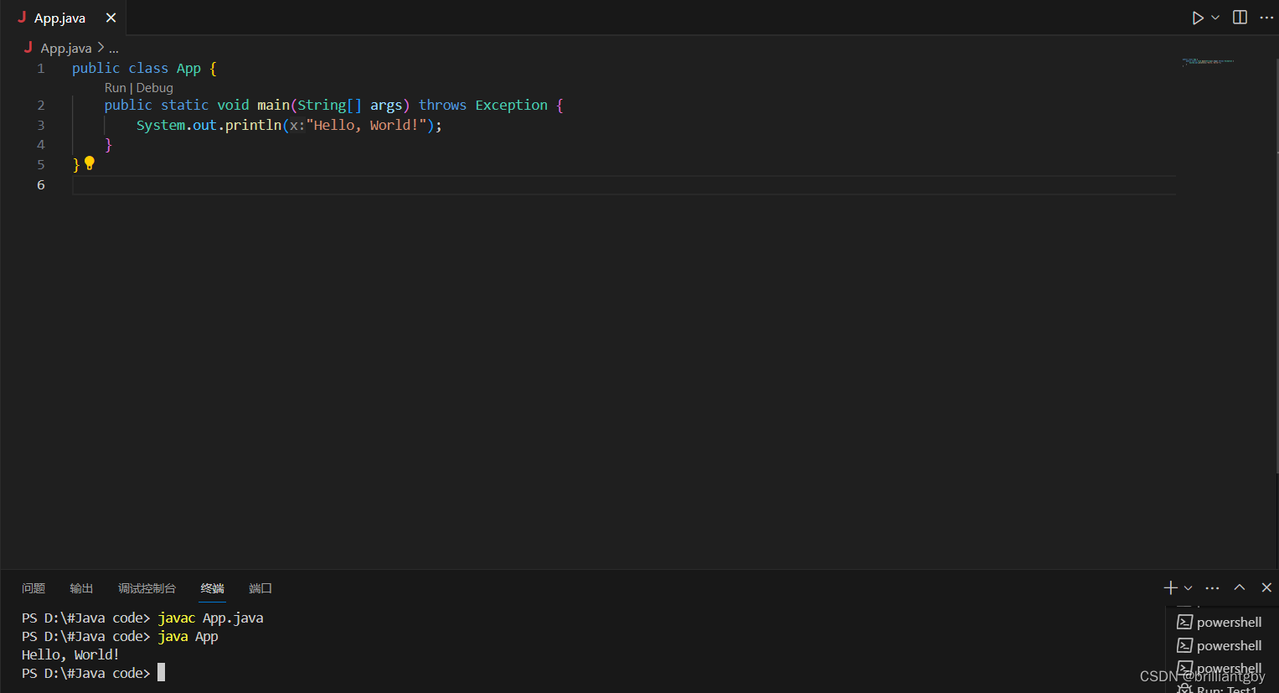Viewport: 1279px width, 693px height.
Task: Switch to the 输出 panel tab
Action: tap(81, 587)
